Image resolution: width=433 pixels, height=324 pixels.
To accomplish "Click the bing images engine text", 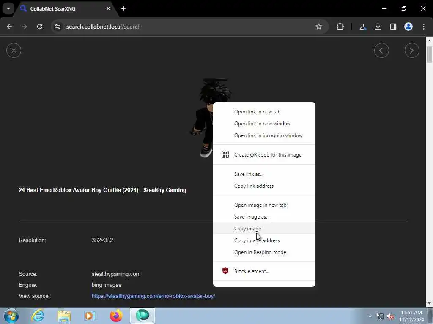I will pyautogui.click(x=106, y=285).
